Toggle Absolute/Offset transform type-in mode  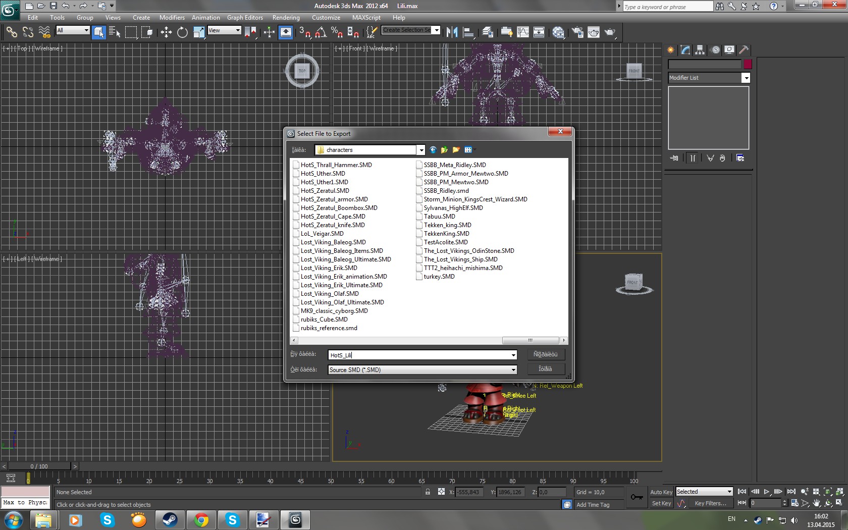click(x=442, y=492)
